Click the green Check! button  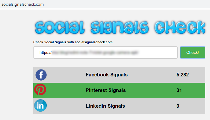coord(193,52)
